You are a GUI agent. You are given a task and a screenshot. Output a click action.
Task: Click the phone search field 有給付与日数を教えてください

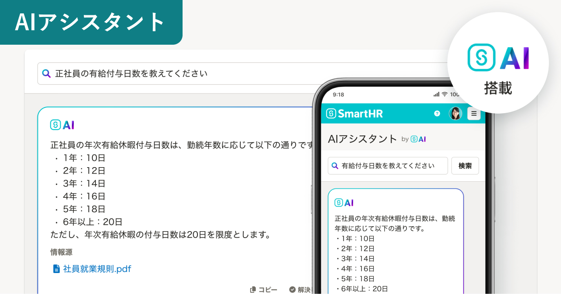pos(388,166)
